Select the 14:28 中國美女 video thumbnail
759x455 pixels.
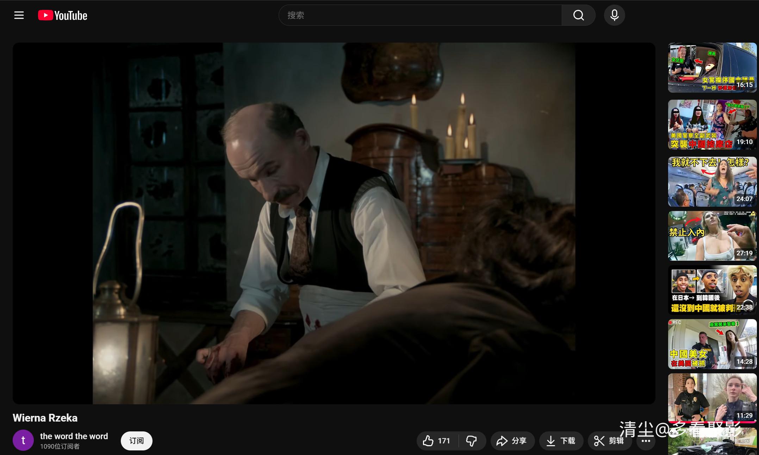712,344
